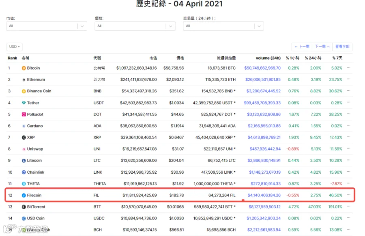The height and width of the screenshot is (236, 365).
Task: Click Filecoin price $183.78
Action: (x=176, y=196)
